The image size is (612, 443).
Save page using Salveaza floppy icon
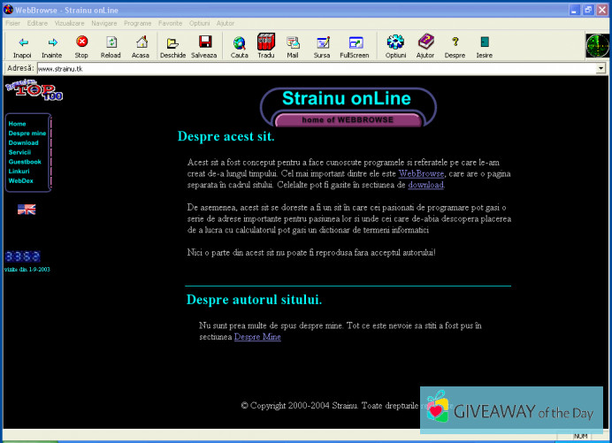[203, 42]
